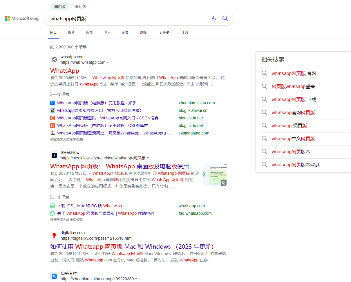Image resolution: width=351 pixels, height=282 pixels.
Task: Switch to 国内版 search mode
Action: (60, 7)
